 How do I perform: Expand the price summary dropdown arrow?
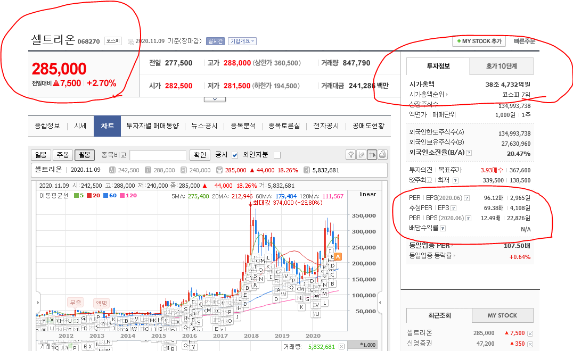coord(215,99)
